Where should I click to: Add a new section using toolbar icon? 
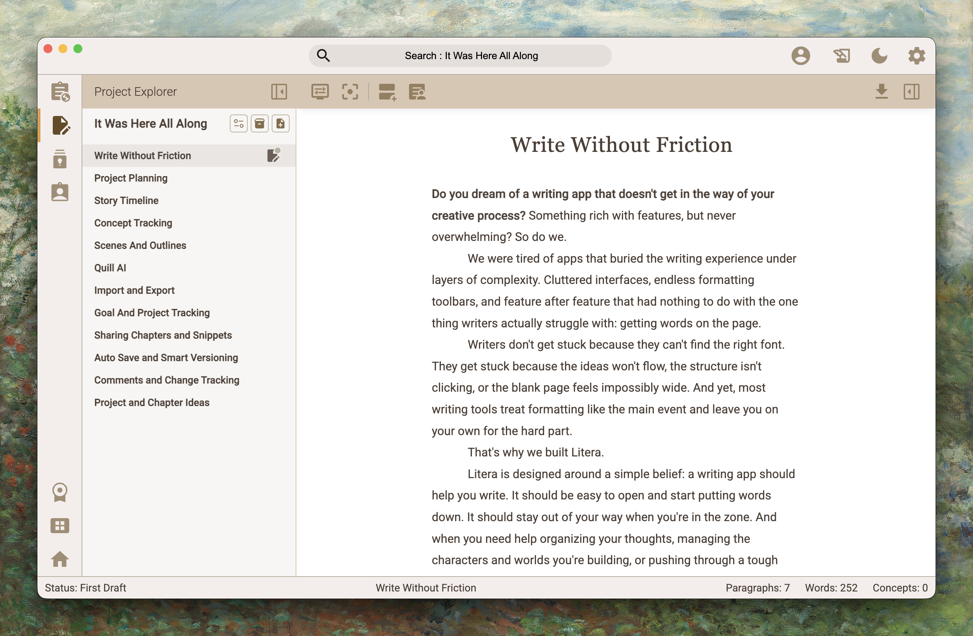click(x=387, y=92)
